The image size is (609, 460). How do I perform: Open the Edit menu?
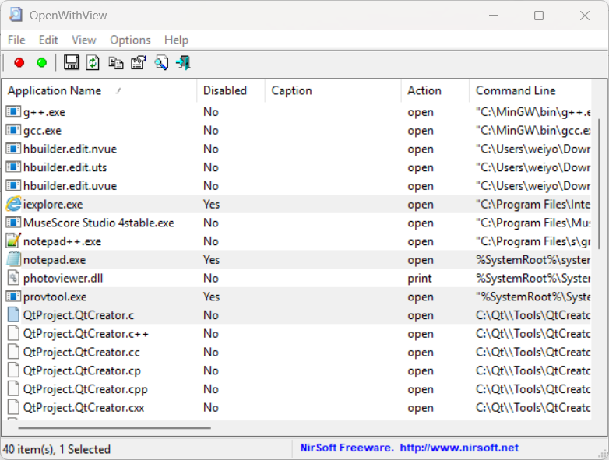pyautogui.click(x=48, y=40)
